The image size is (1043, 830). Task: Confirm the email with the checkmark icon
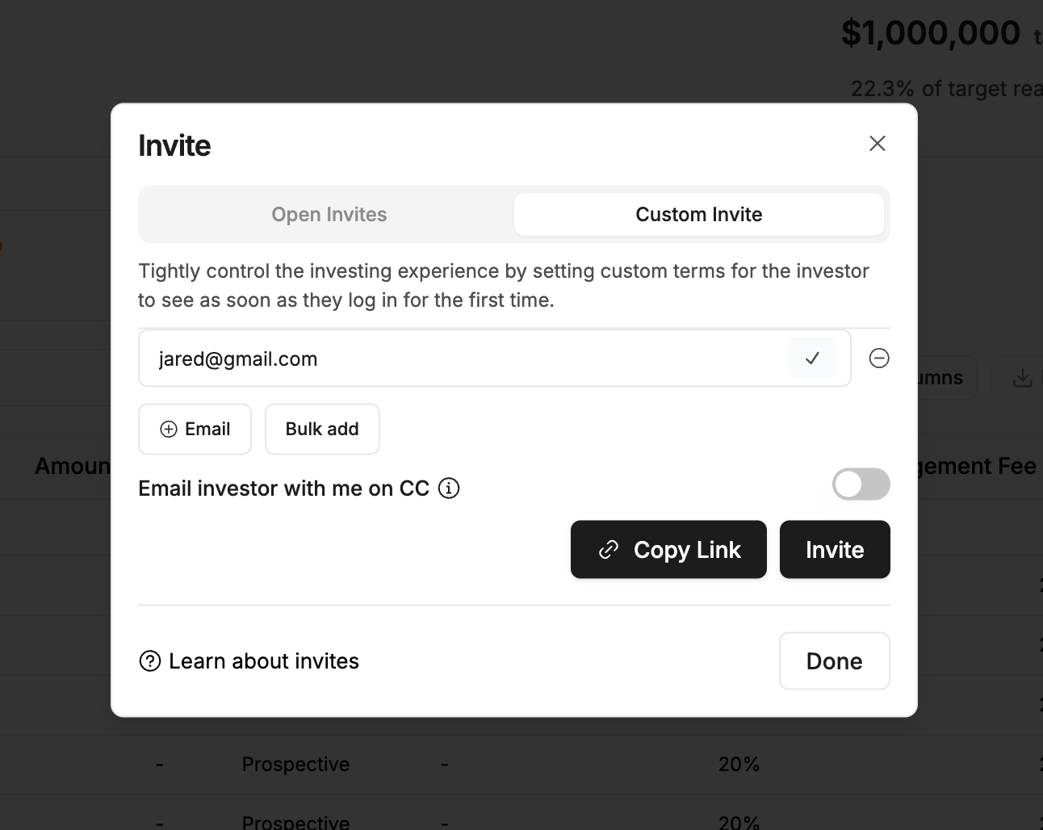click(812, 358)
